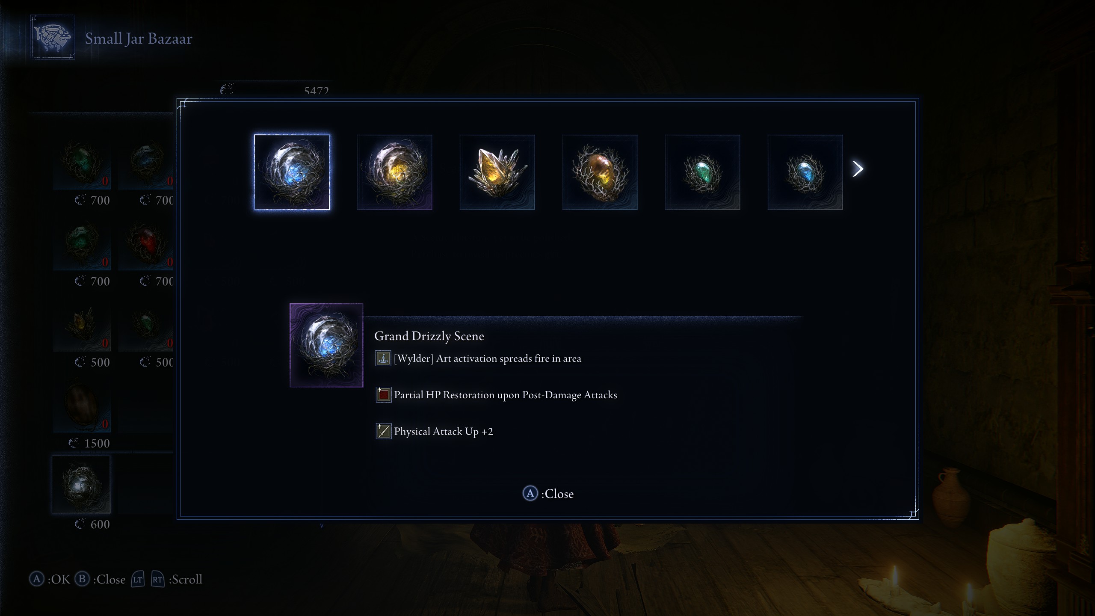
Task: Select the small blue gem relic at the row's end
Action: point(805,172)
